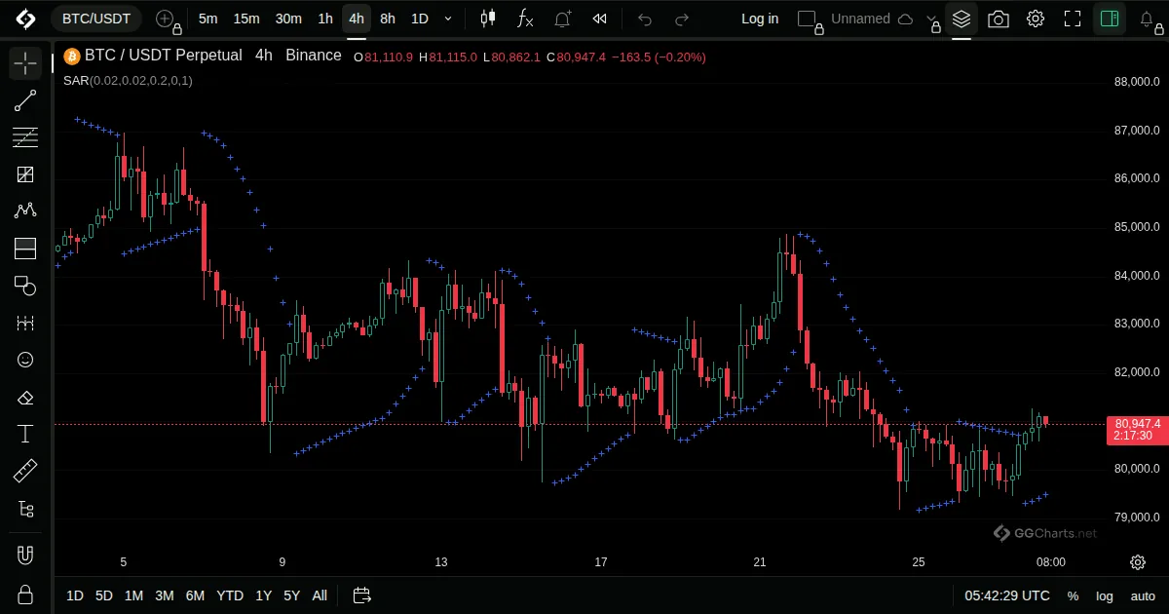Image resolution: width=1169 pixels, height=614 pixels.
Task: Expand the layout dropdown chevron
Action: point(932,19)
